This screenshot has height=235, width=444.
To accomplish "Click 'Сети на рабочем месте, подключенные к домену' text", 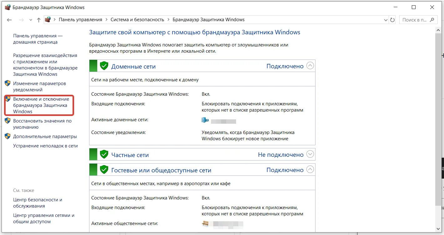I will coord(145,79).
